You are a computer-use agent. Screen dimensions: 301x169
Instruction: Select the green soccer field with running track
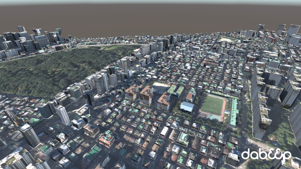[212, 105]
